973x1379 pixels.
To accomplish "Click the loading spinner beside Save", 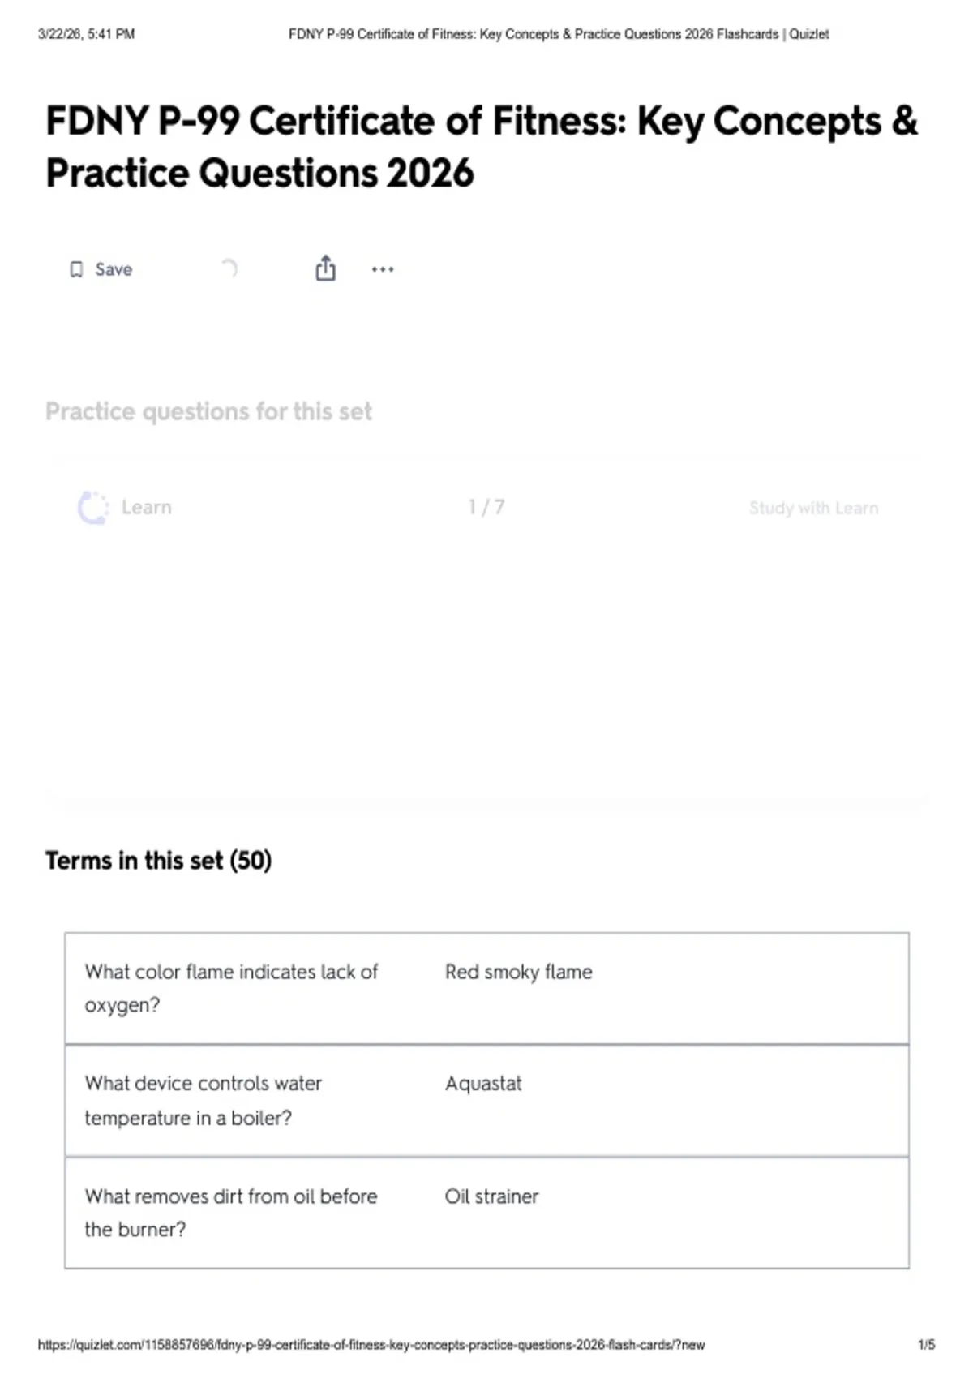I will (229, 268).
